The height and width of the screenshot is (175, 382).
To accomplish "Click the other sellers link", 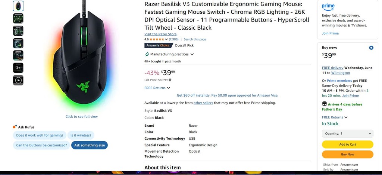I will 203,103.
